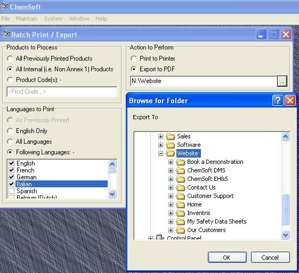Collapse the Website folder node
The width and height of the screenshot is (299, 273).
(x=160, y=153)
